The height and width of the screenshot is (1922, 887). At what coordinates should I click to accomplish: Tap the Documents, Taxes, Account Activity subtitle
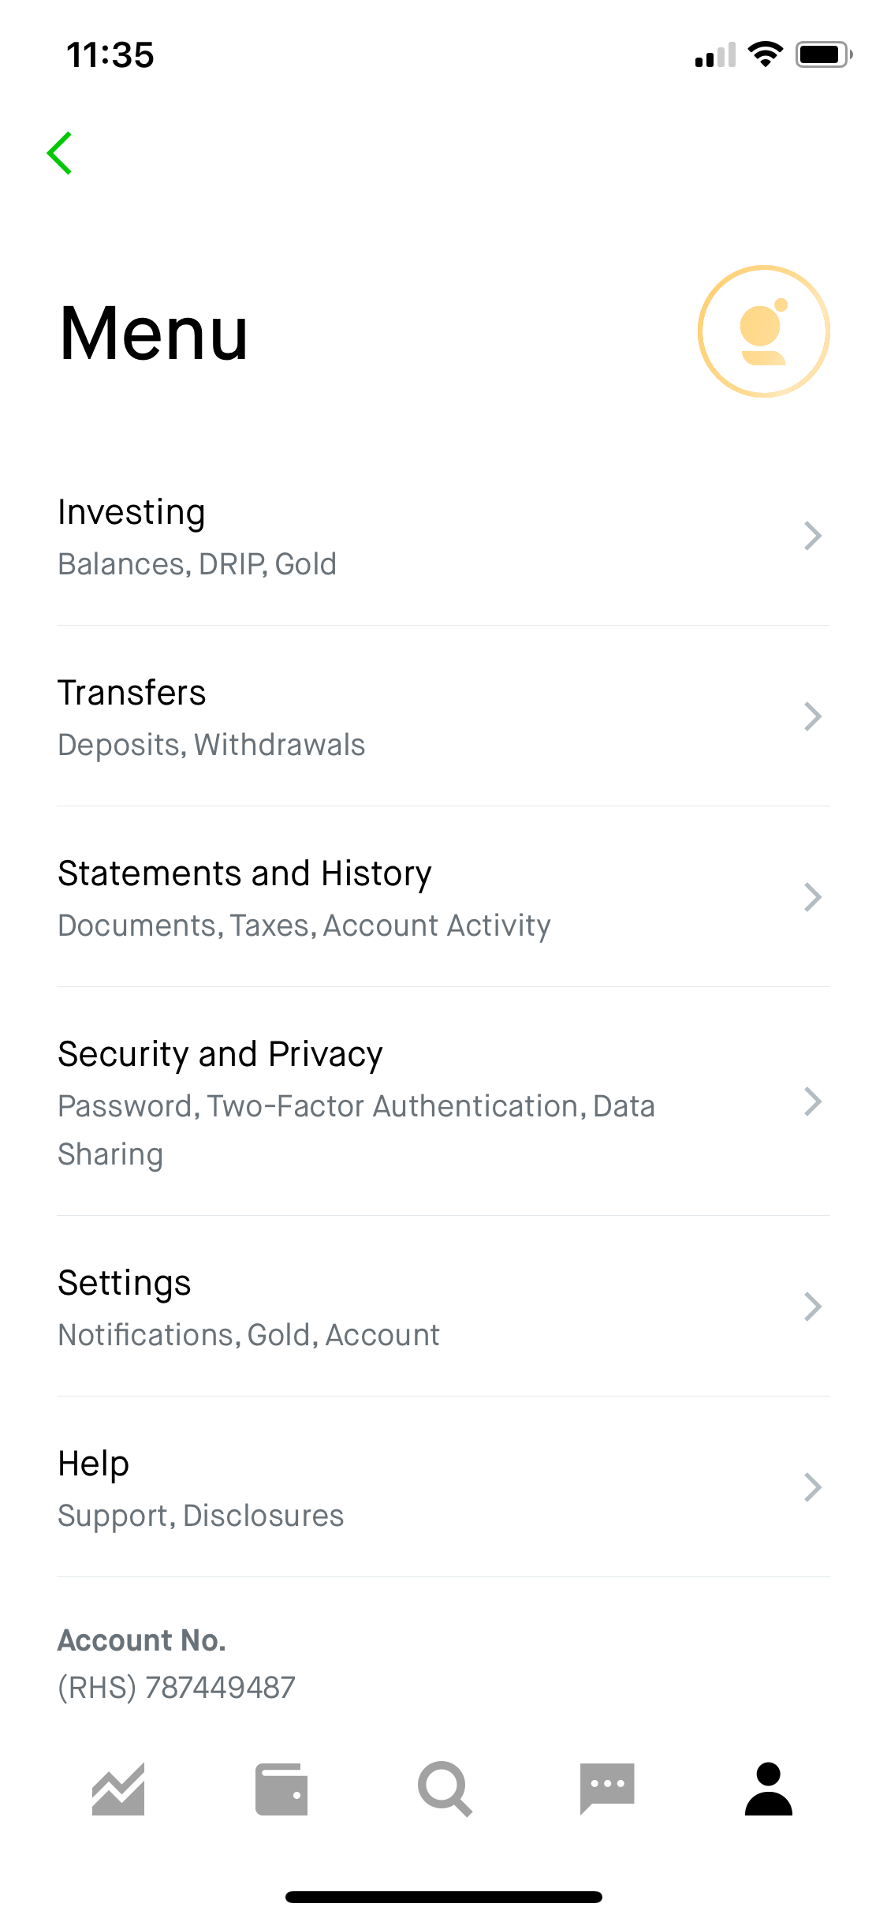(304, 925)
